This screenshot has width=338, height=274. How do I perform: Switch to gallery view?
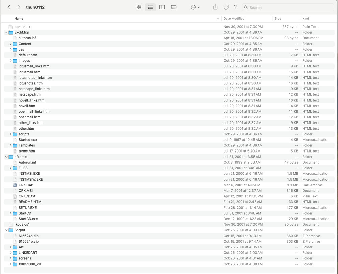[x=174, y=7]
